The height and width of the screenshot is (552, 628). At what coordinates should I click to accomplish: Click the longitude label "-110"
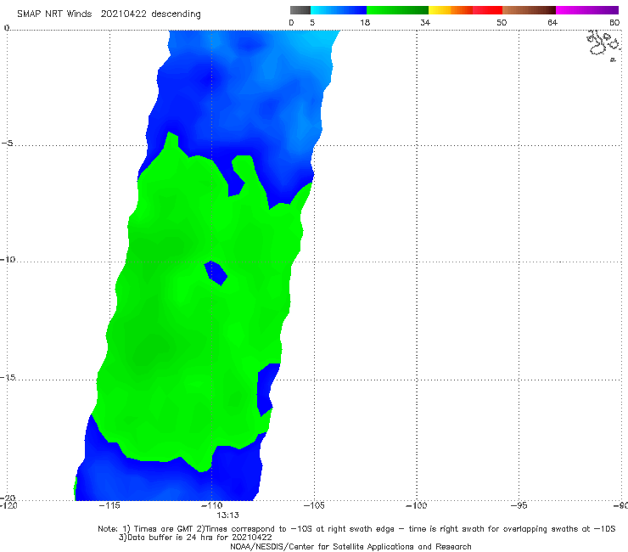coord(211,505)
